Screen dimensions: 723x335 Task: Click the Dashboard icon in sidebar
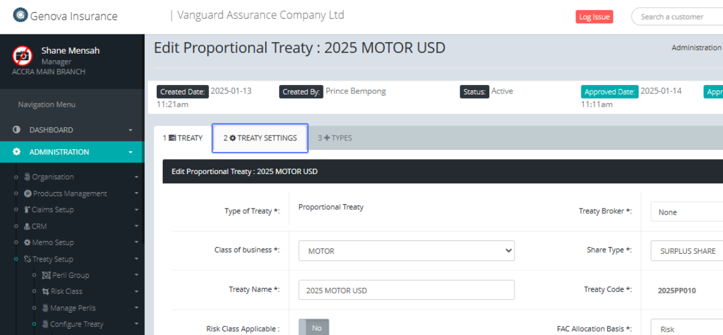point(17,130)
